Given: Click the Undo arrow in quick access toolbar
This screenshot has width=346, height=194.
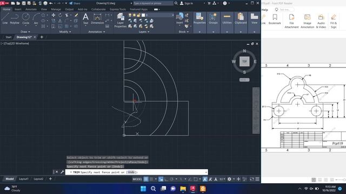Looking at the screenshot, I should coord(51,3).
